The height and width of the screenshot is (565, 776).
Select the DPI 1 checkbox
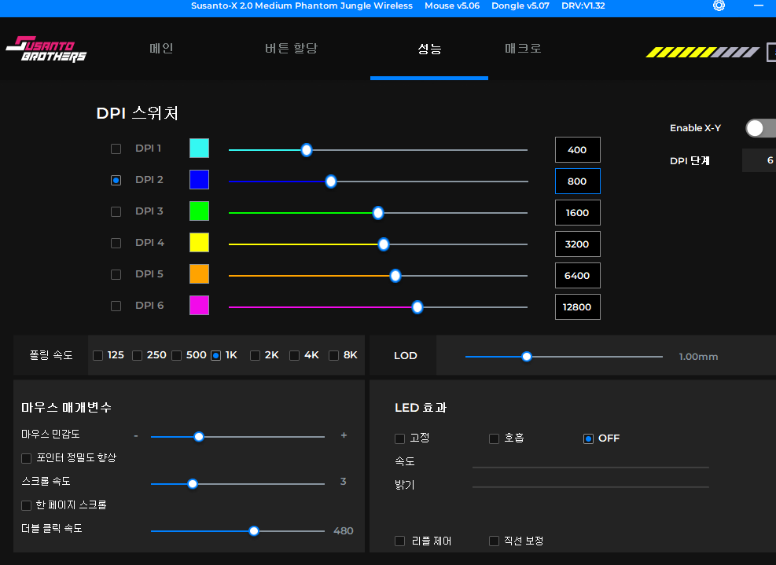(x=116, y=149)
